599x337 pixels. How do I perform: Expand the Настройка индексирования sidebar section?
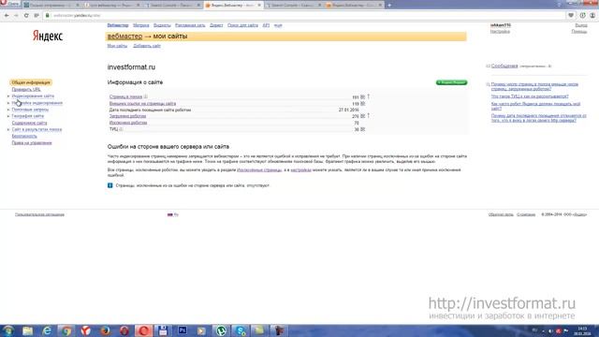tap(8, 103)
